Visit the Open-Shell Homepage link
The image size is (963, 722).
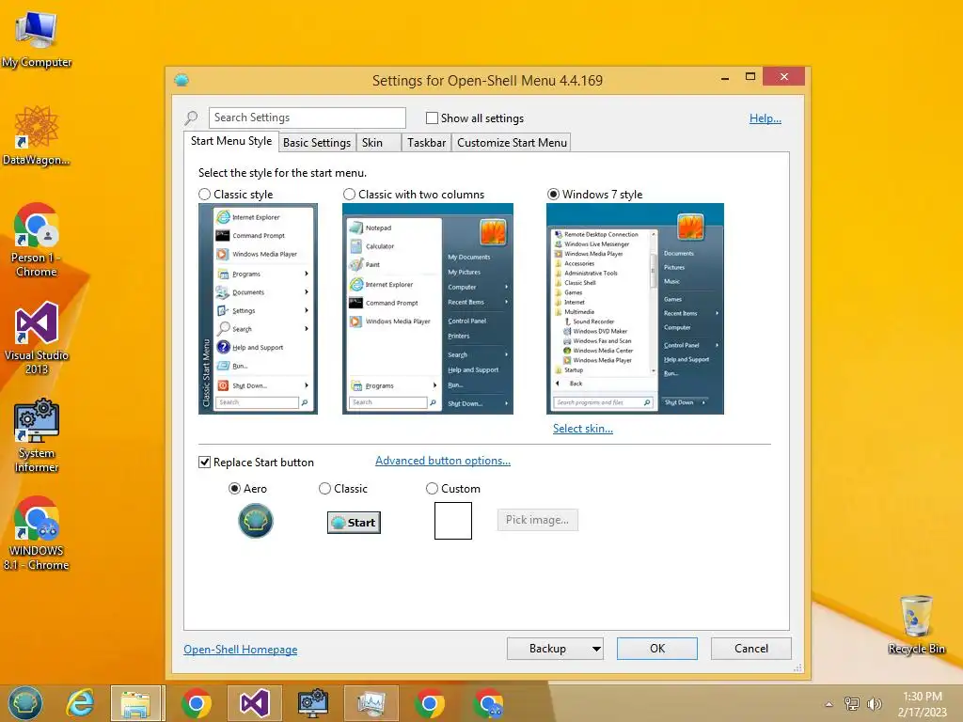click(x=240, y=650)
